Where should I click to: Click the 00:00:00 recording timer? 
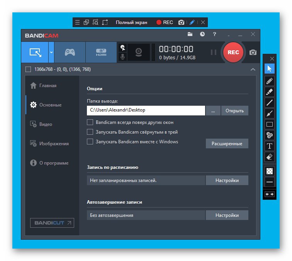click(176, 49)
